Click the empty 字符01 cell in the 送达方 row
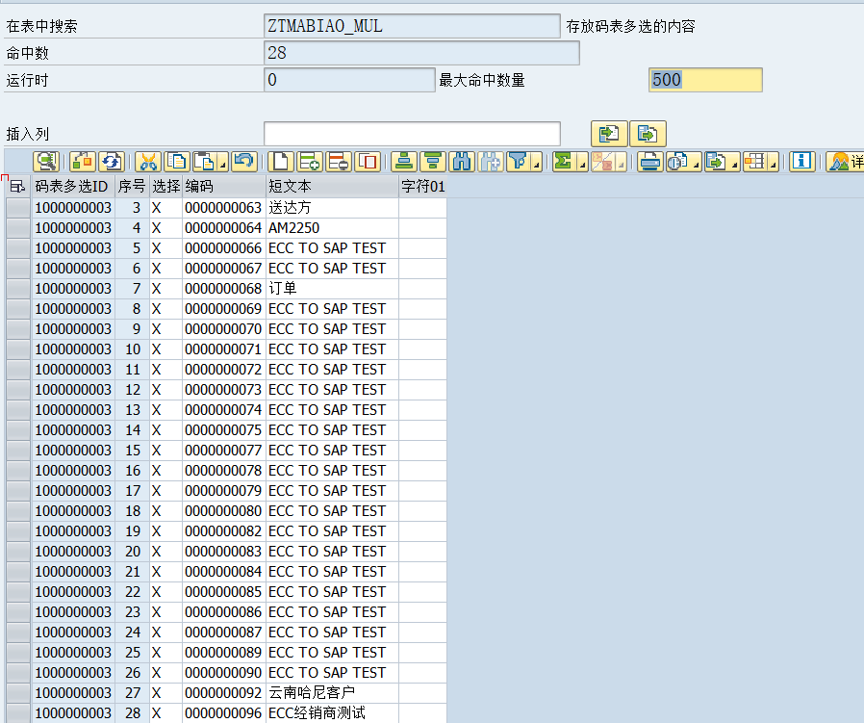This screenshot has width=864, height=723. pos(422,208)
